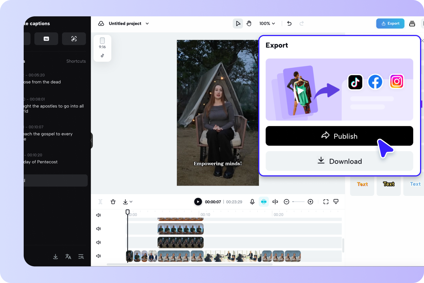Expand the download options chevron in the timeline
424x283 pixels.
coord(131,202)
